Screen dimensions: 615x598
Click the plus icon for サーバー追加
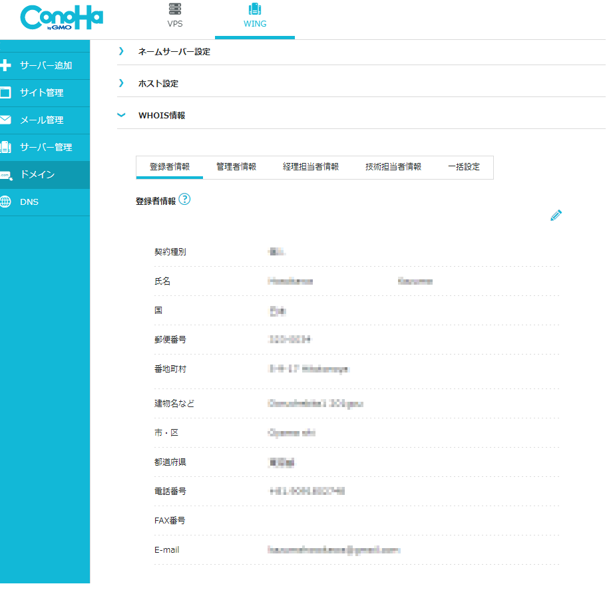[x=5, y=65]
